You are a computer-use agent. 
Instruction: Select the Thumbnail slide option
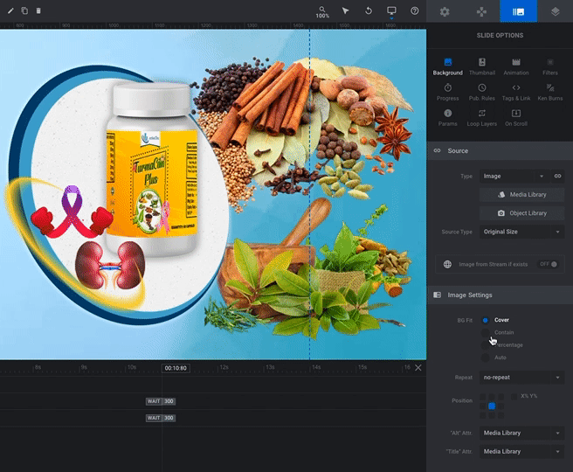pyautogui.click(x=482, y=66)
